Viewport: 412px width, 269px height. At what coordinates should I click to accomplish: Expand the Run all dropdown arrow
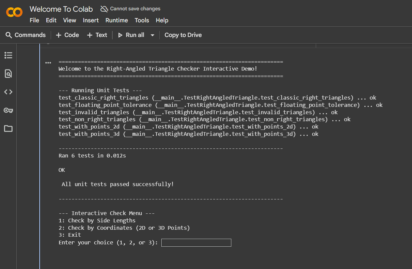[152, 35]
